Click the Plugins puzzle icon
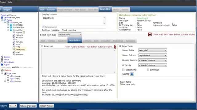The width and height of the screenshot is (197, 110). (x=2, y=64)
